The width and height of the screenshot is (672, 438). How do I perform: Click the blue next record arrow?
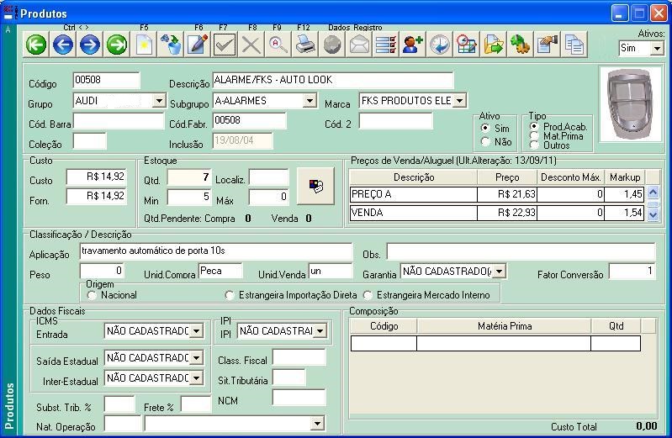point(90,45)
